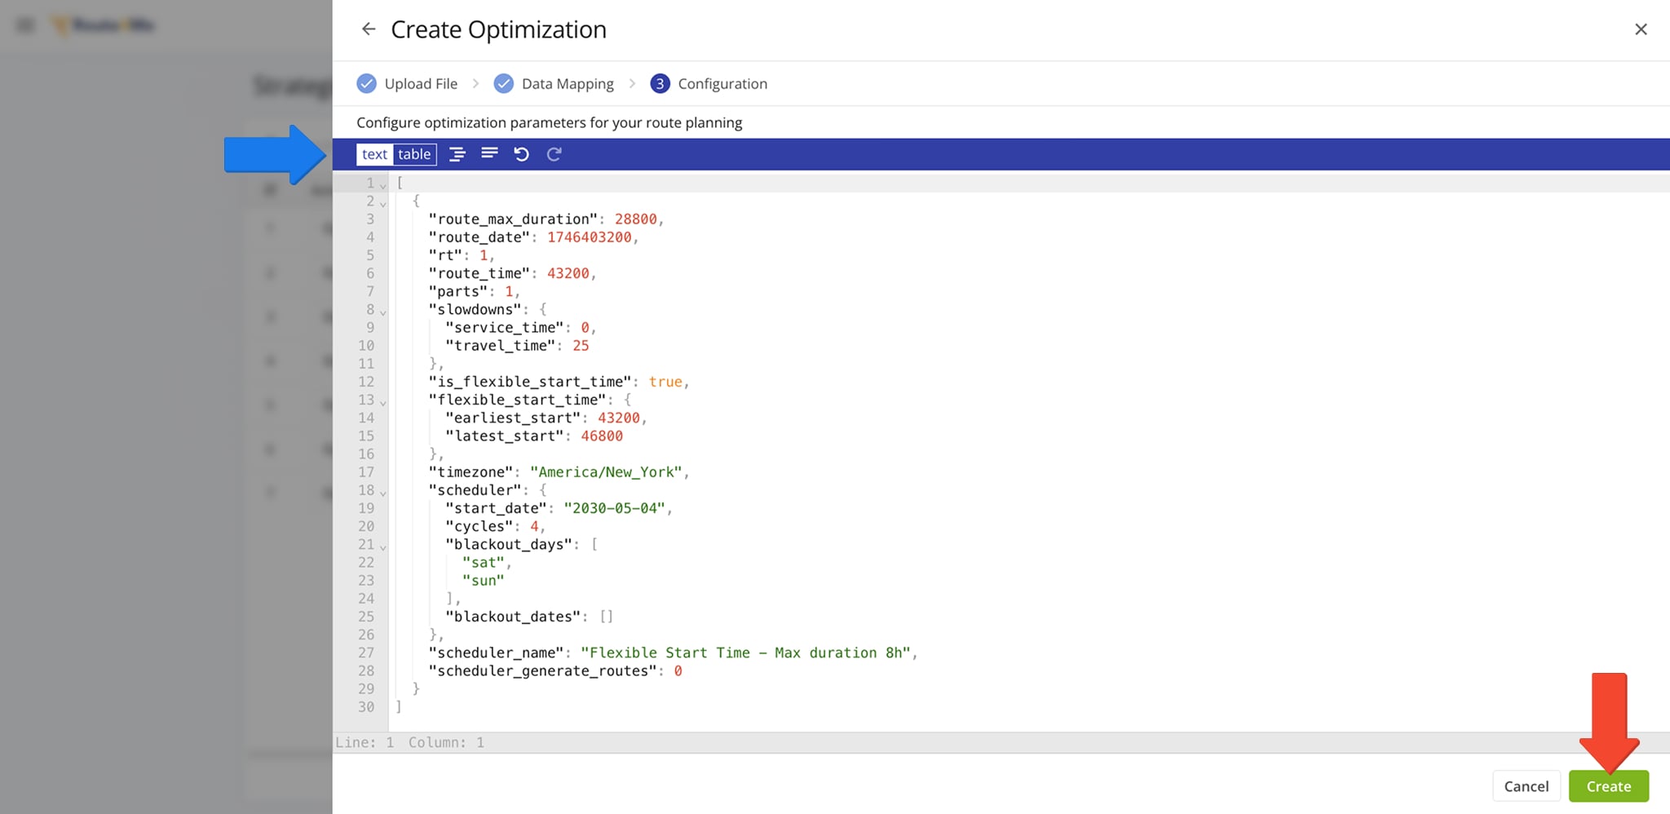
Task: Collapse the root array at line 1
Action: coord(382,185)
